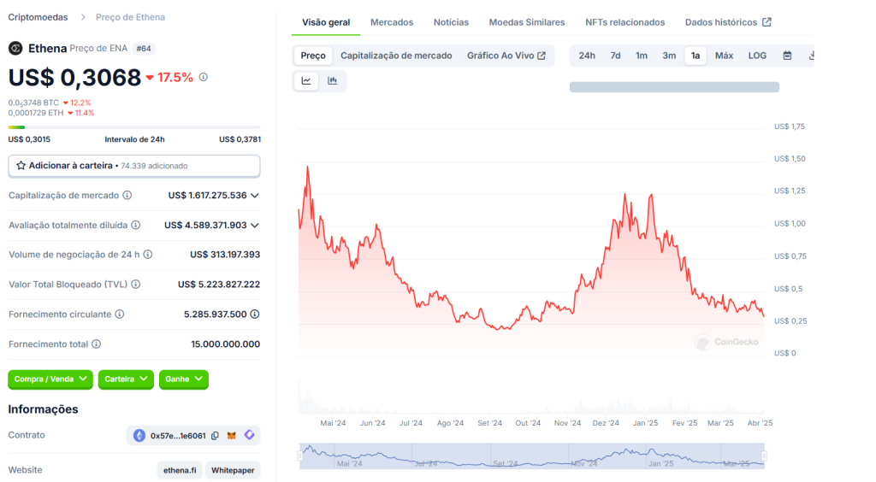Select Preço chart mode
Viewport: 876px width, 482px height.
coord(313,56)
